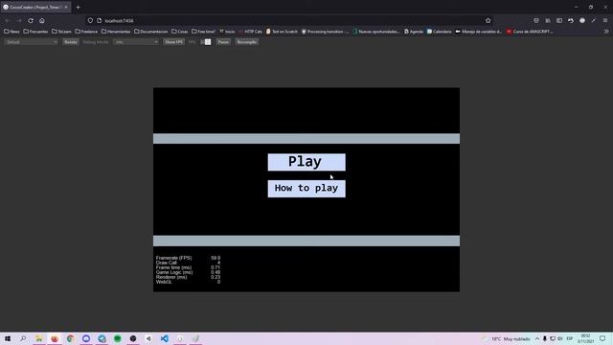Click the back navigation arrow
The image size is (613, 345).
click(7, 21)
